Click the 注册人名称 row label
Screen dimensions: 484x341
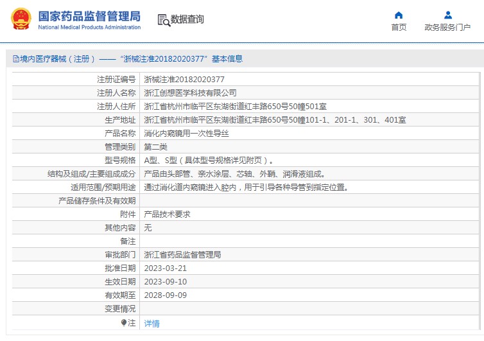click(116, 93)
